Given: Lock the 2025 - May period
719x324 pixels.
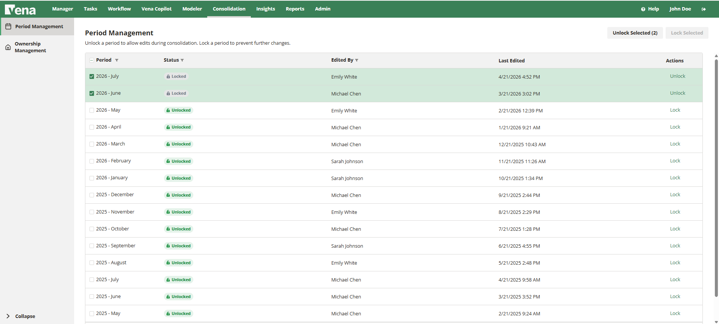Looking at the screenshot, I should pos(675,313).
